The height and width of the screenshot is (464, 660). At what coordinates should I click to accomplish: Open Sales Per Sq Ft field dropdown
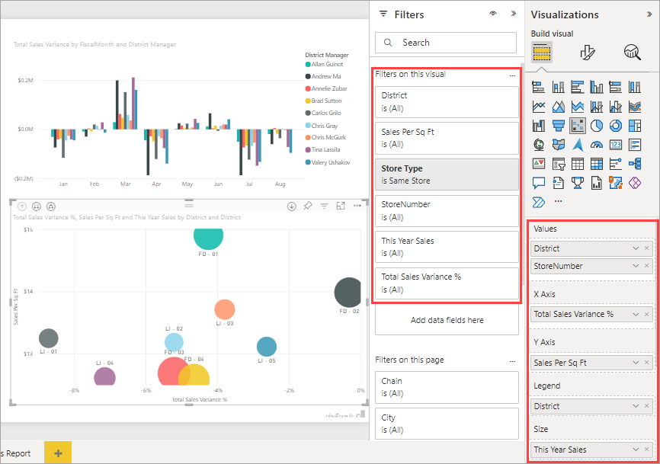tap(636, 363)
